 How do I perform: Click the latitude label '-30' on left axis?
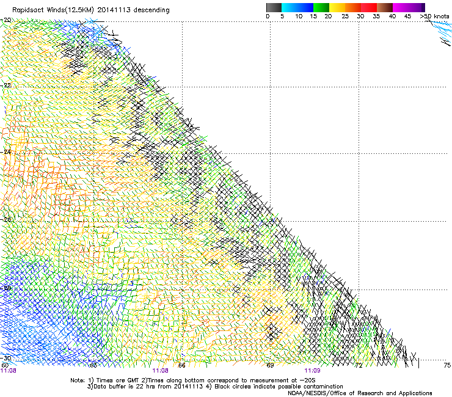(6, 358)
